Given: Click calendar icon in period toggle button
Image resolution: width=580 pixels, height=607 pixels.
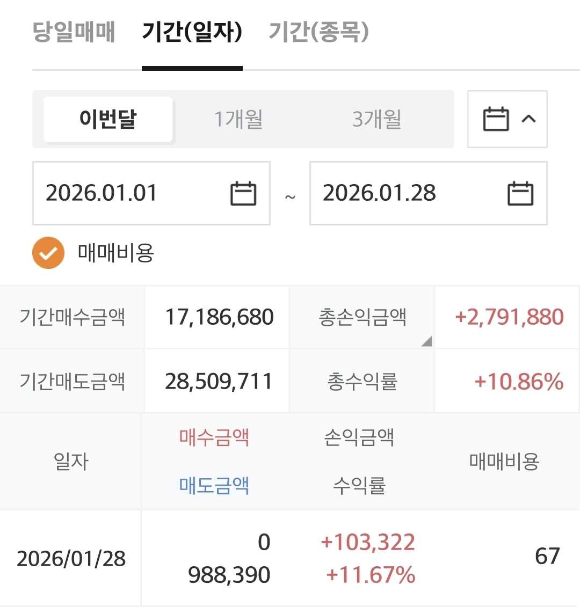Looking at the screenshot, I should click(496, 119).
